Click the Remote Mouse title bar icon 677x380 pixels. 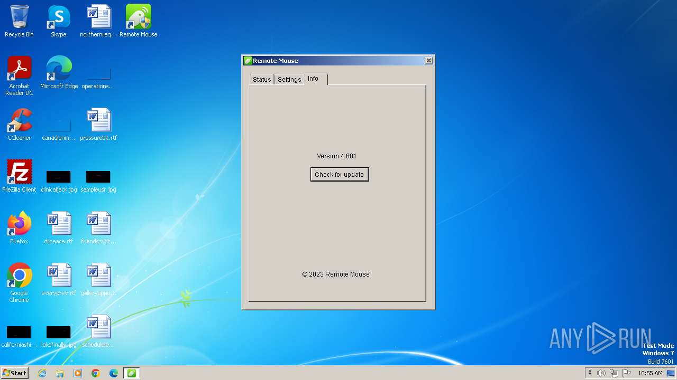click(x=248, y=61)
